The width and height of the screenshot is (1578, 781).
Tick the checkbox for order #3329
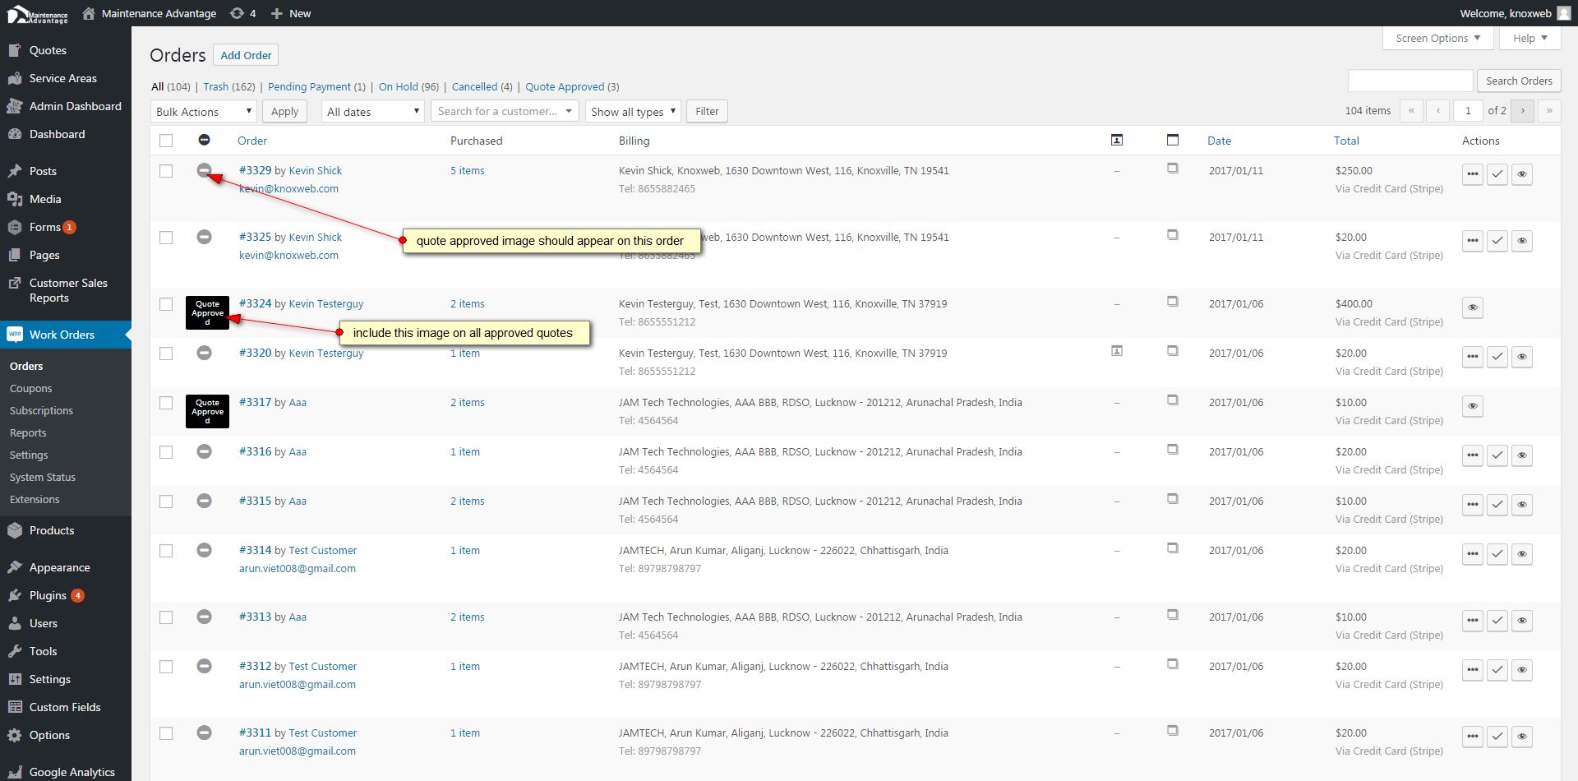[x=166, y=171]
